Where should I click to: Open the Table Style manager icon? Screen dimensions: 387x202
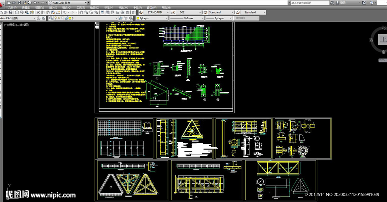pyautogui.click(x=205, y=12)
